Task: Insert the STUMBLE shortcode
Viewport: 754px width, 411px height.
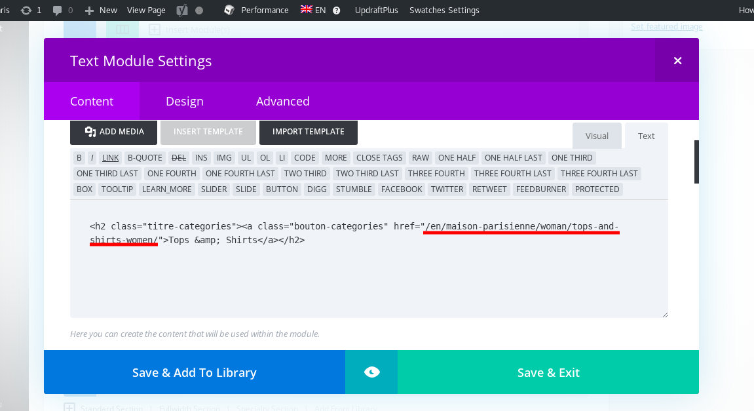Action: (354, 189)
